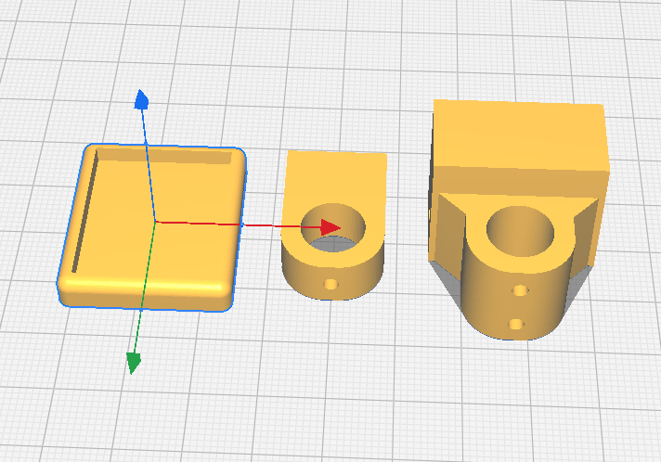Select the flat rounded lid model
This screenshot has width=661, height=462.
(x=151, y=228)
